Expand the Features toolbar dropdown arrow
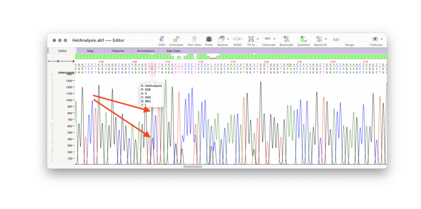The width and height of the screenshot is (421, 209). [x=382, y=39]
